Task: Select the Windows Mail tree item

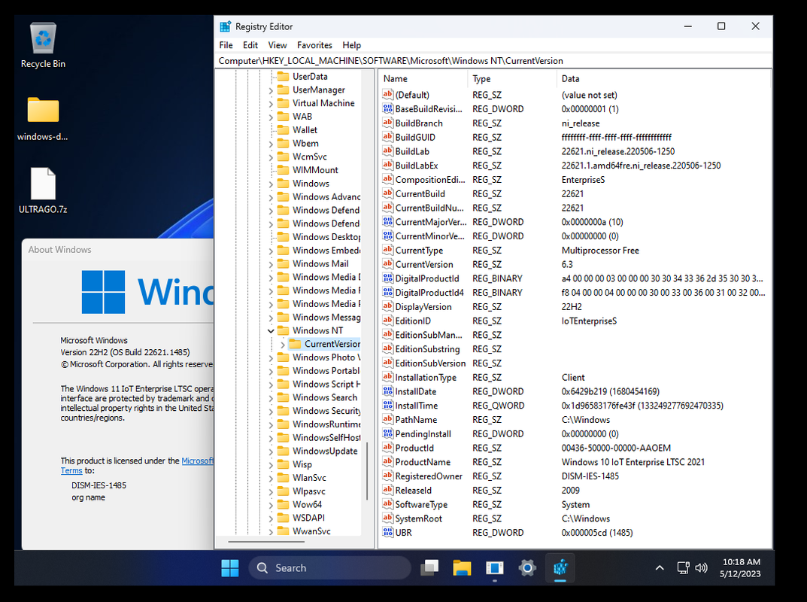Action: [320, 263]
